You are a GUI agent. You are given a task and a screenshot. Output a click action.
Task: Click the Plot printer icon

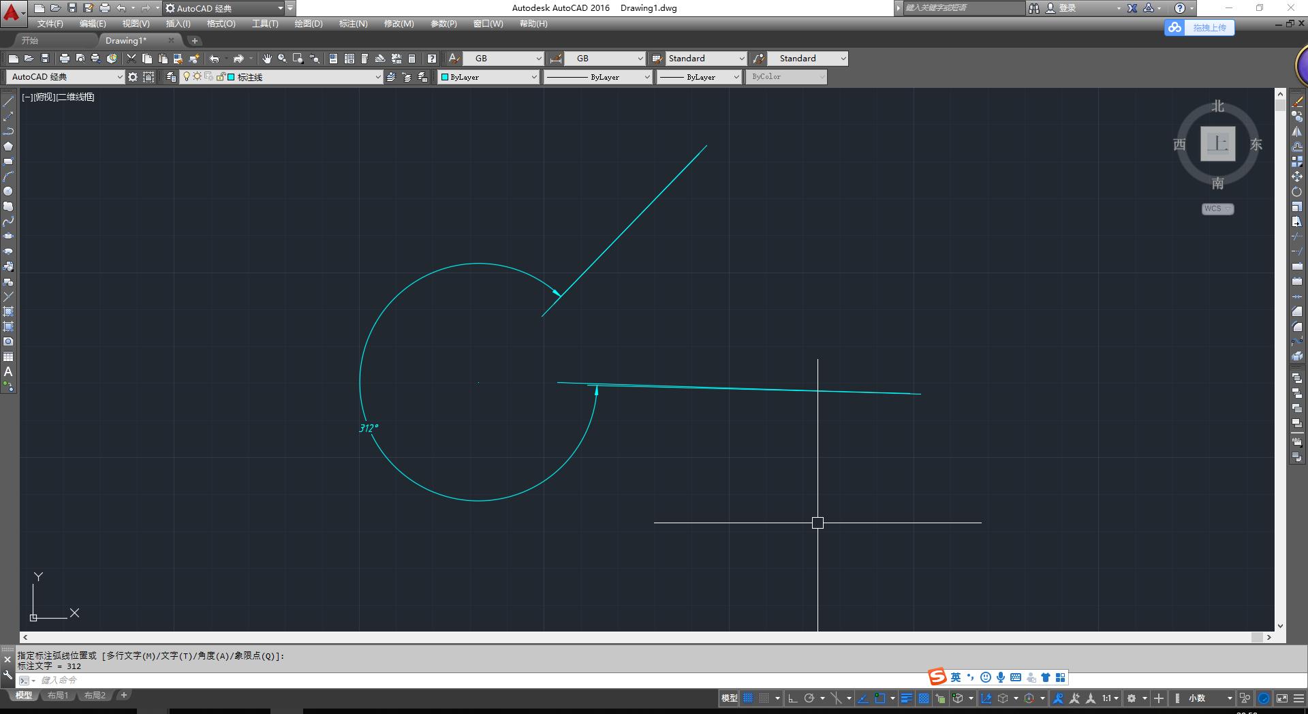coord(65,59)
